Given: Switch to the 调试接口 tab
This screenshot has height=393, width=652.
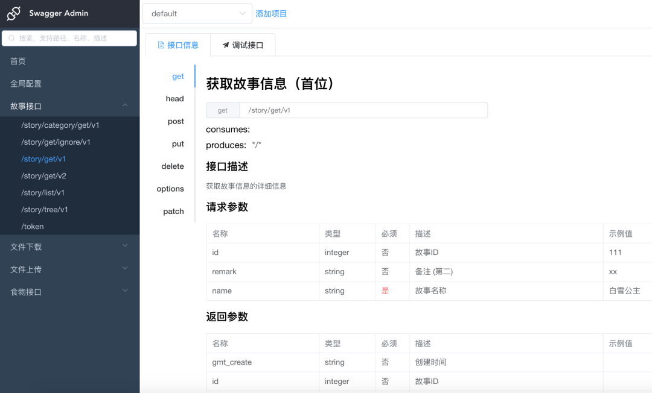Looking at the screenshot, I should [243, 45].
